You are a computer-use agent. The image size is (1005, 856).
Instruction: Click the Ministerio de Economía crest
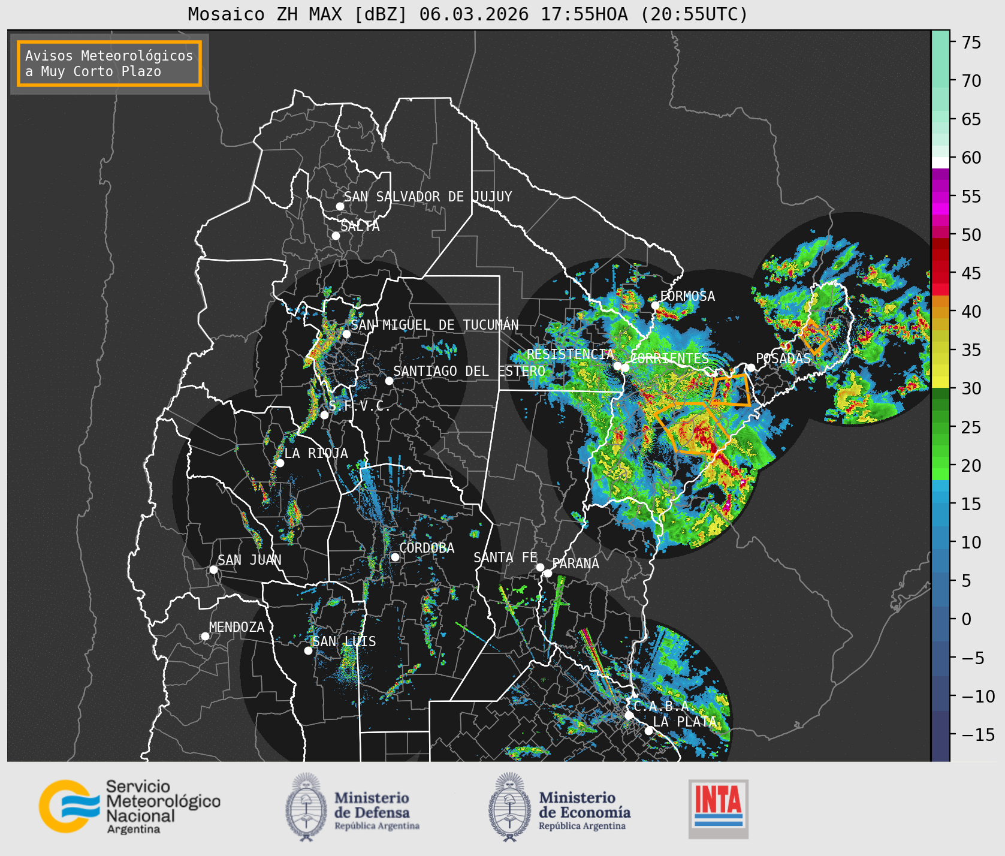pyautogui.click(x=510, y=807)
